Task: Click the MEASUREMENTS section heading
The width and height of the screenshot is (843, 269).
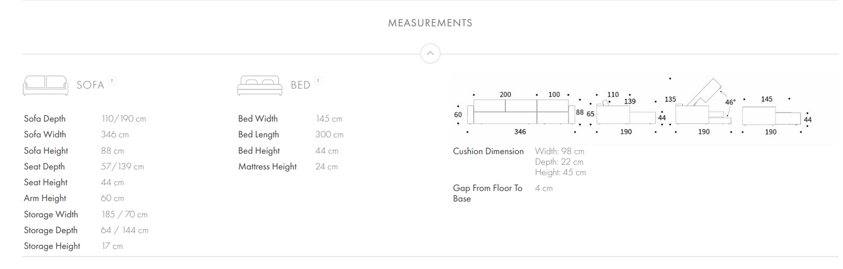Action: [x=430, y=23]
